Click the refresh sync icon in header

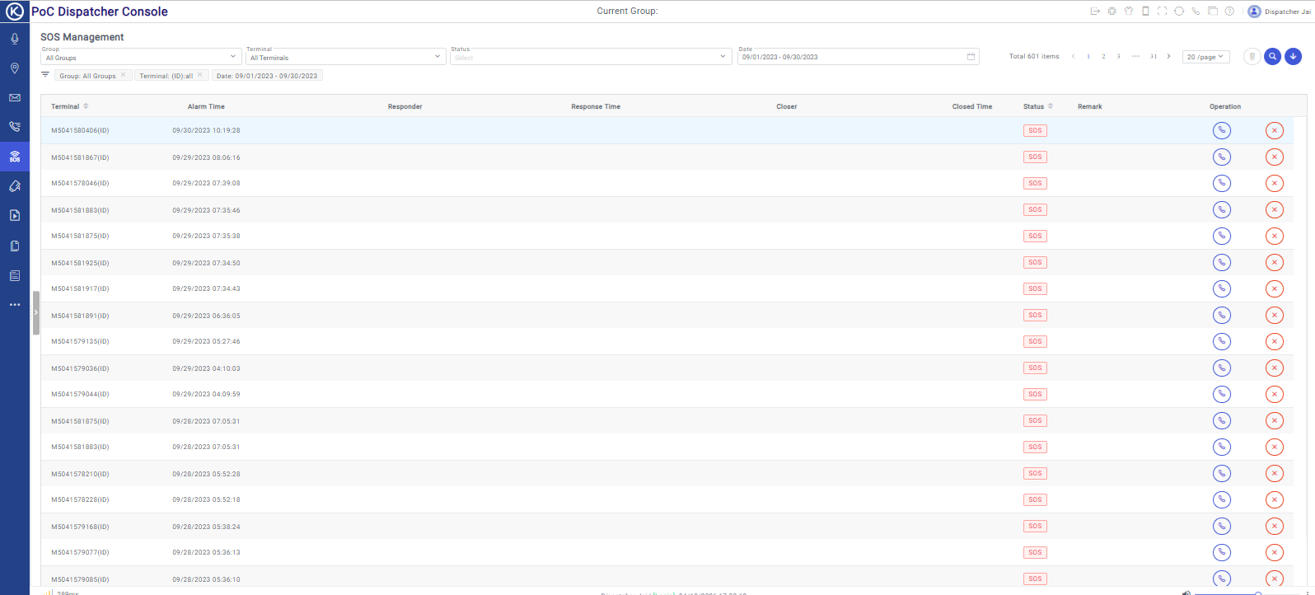click(1179, 12)
